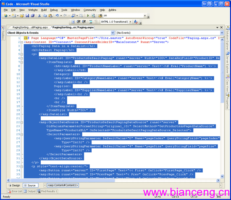Click the horizontal scrollbar thumb in the editor
This screenshot has width=231, height=200.
(x=63, y=180)
